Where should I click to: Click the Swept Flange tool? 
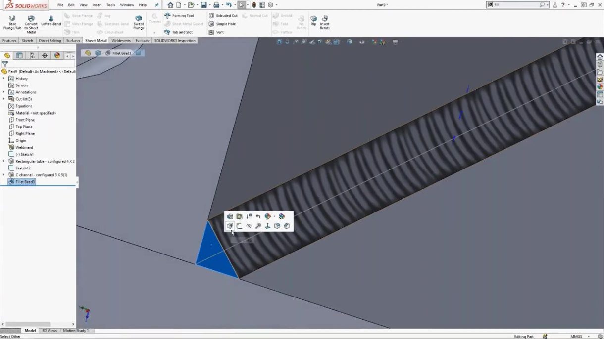pos(139,23)
